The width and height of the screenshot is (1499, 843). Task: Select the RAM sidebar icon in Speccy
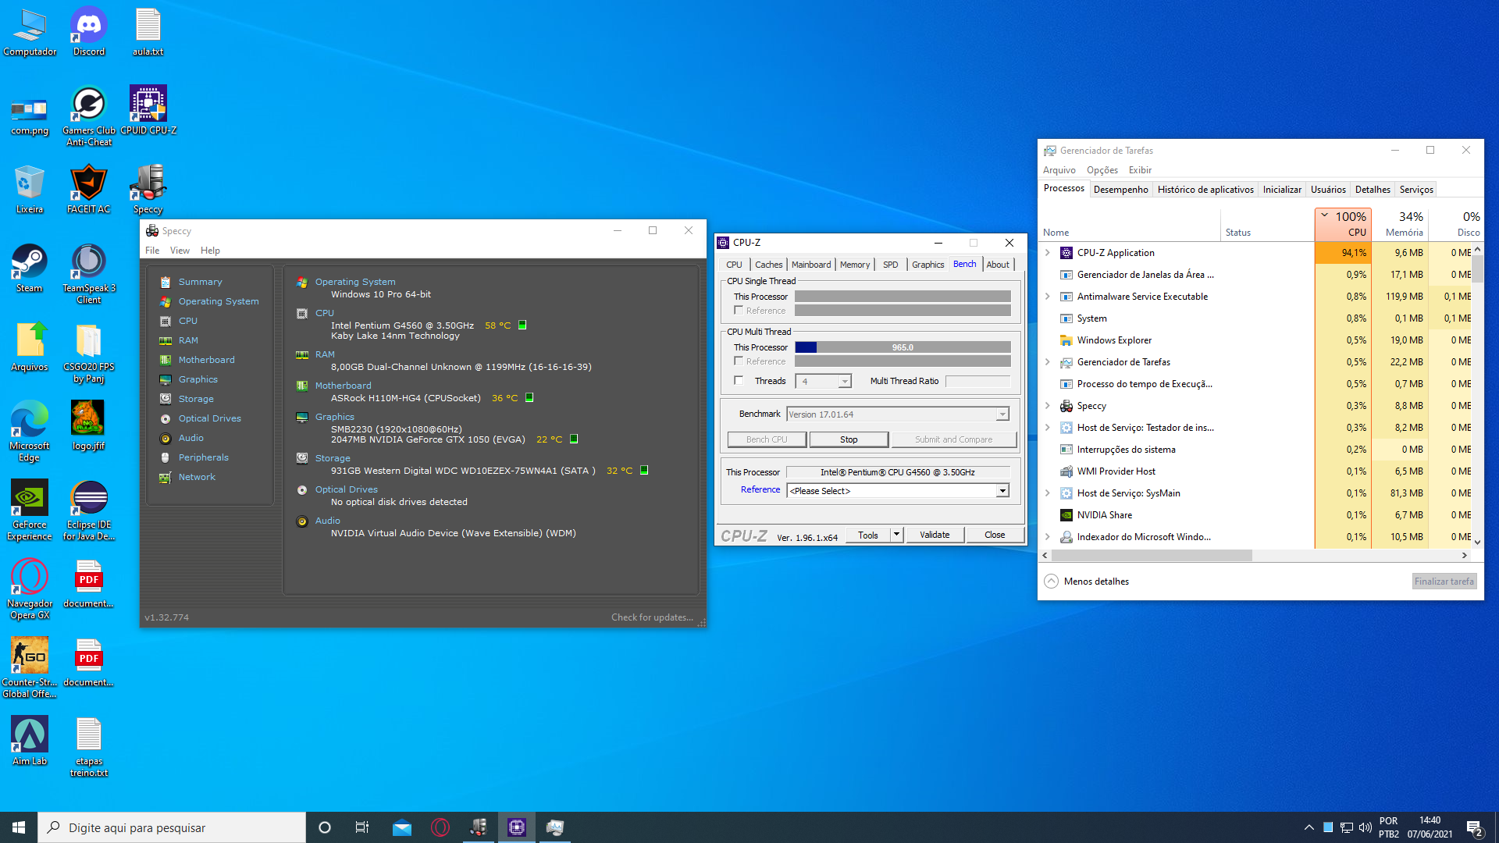tap(166, 340)
